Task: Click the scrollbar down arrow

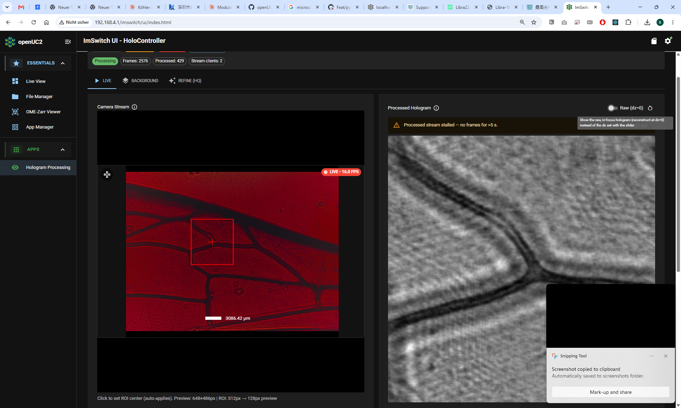Action: (678, 405)
